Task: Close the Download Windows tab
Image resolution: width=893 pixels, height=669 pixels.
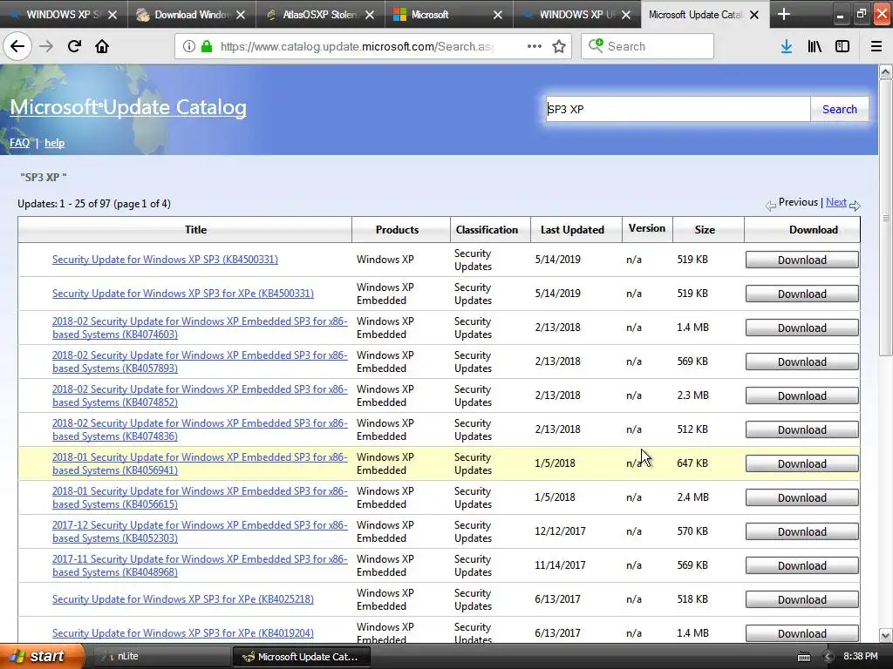Action: pos(241,15)
